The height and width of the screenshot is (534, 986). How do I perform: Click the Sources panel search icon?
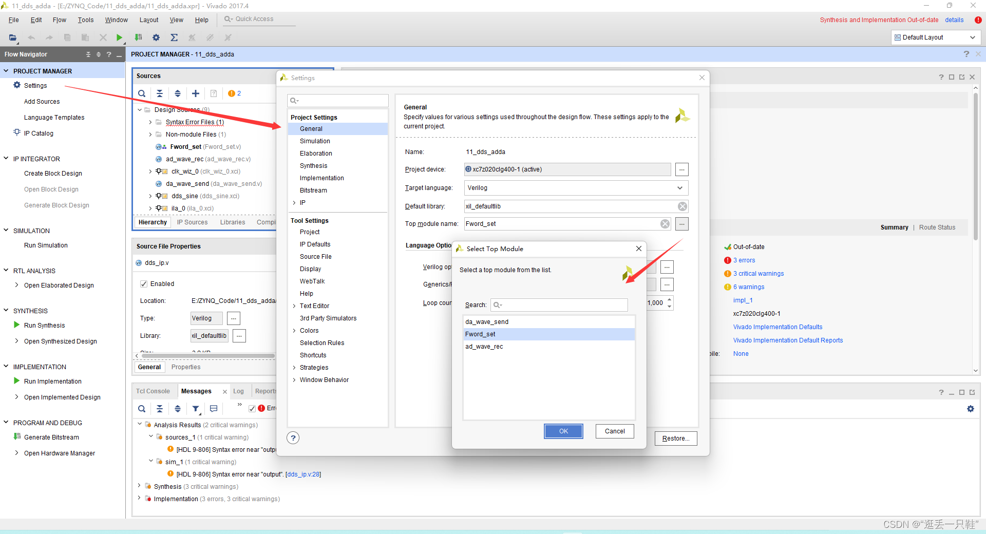click(x=142, y=93)
